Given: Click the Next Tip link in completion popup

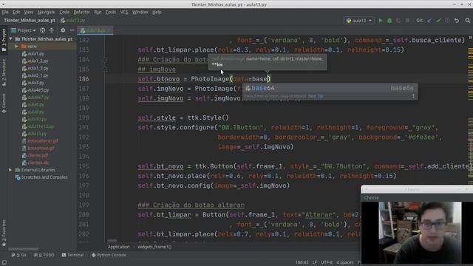Looking at the screenshot, I should coord(316,96).
